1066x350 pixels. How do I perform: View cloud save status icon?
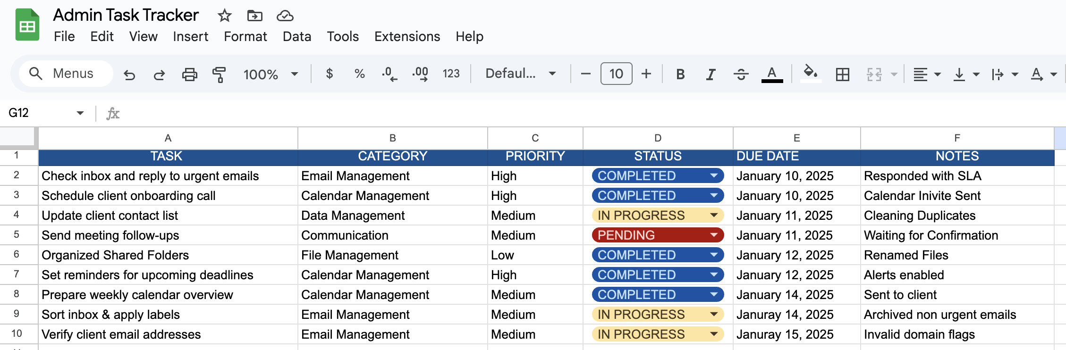(285, 16)
